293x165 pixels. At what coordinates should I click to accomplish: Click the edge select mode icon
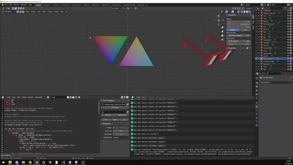pos(20,11)
